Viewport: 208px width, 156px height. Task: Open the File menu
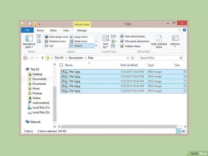pyautogui.click(x=27, y=30)
